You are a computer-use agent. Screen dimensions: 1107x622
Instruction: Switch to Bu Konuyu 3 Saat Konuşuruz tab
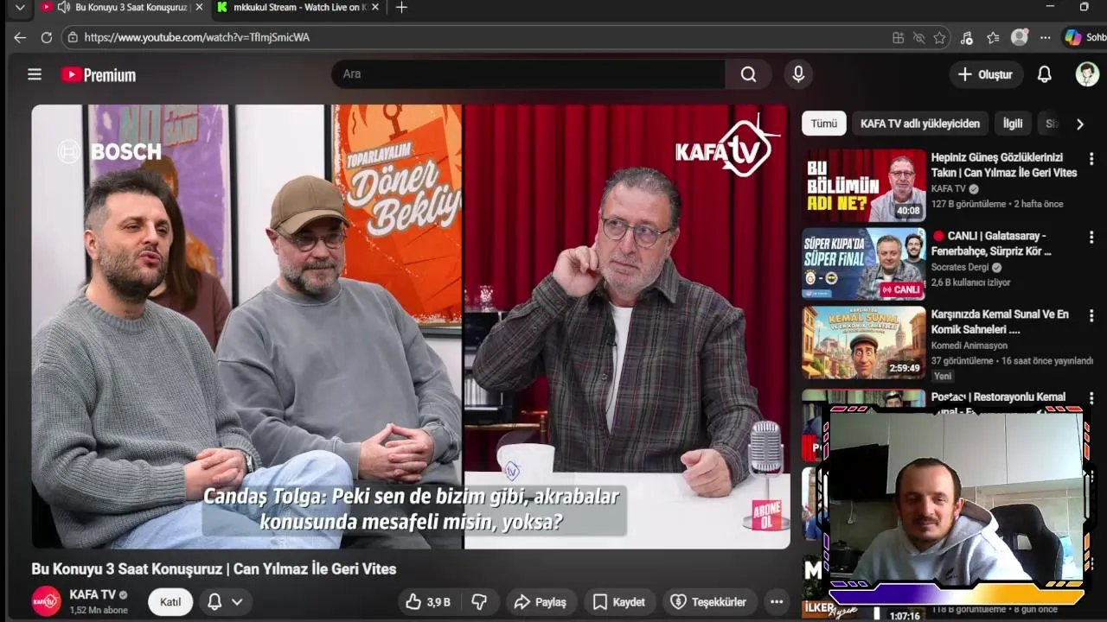click(x=123, y=7)
